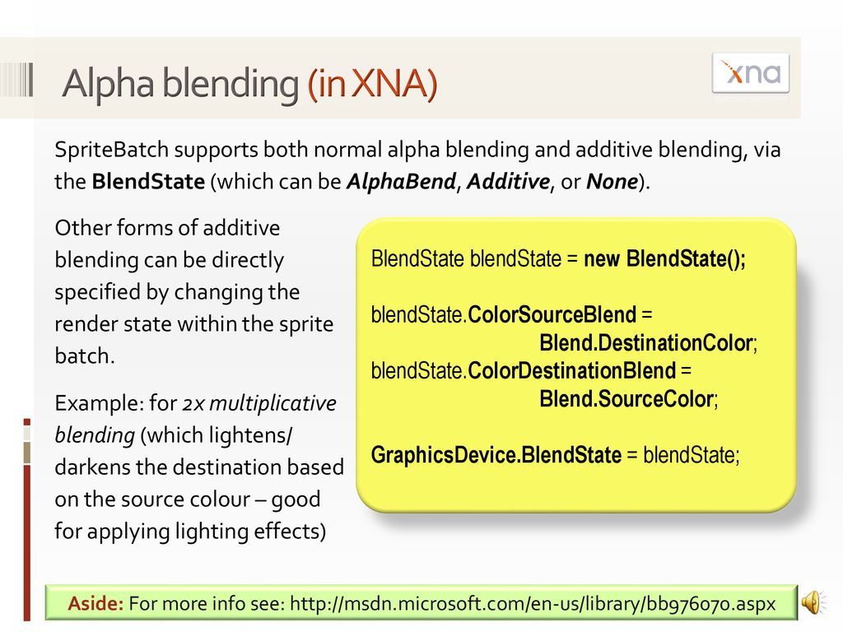The width and height of the screenshot is (843, 632).
Task: Click the 'Other forms of additive blending' paragraph
Action: point(194,292)
